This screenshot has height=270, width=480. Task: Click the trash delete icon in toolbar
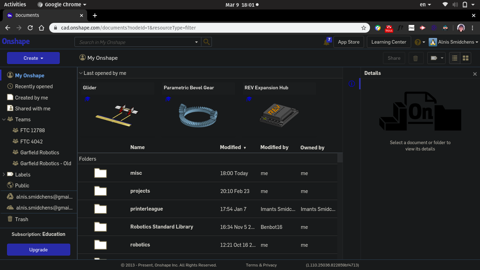[x=416, y=58]
